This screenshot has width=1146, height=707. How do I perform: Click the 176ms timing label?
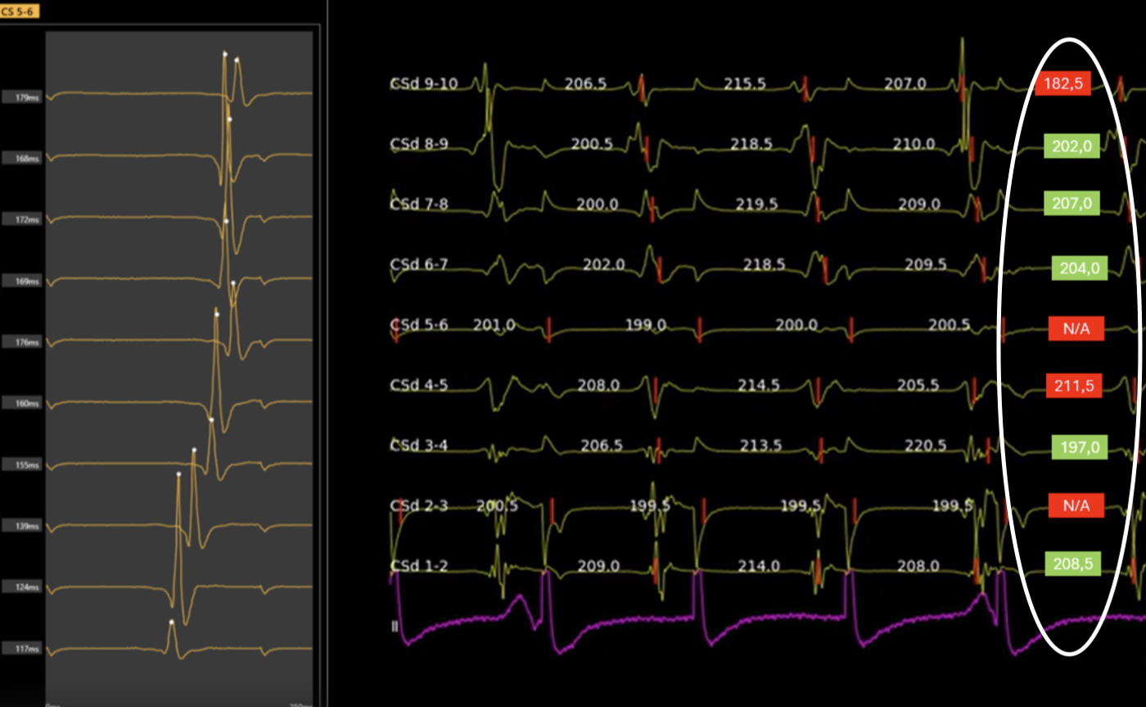click(23, 342)
